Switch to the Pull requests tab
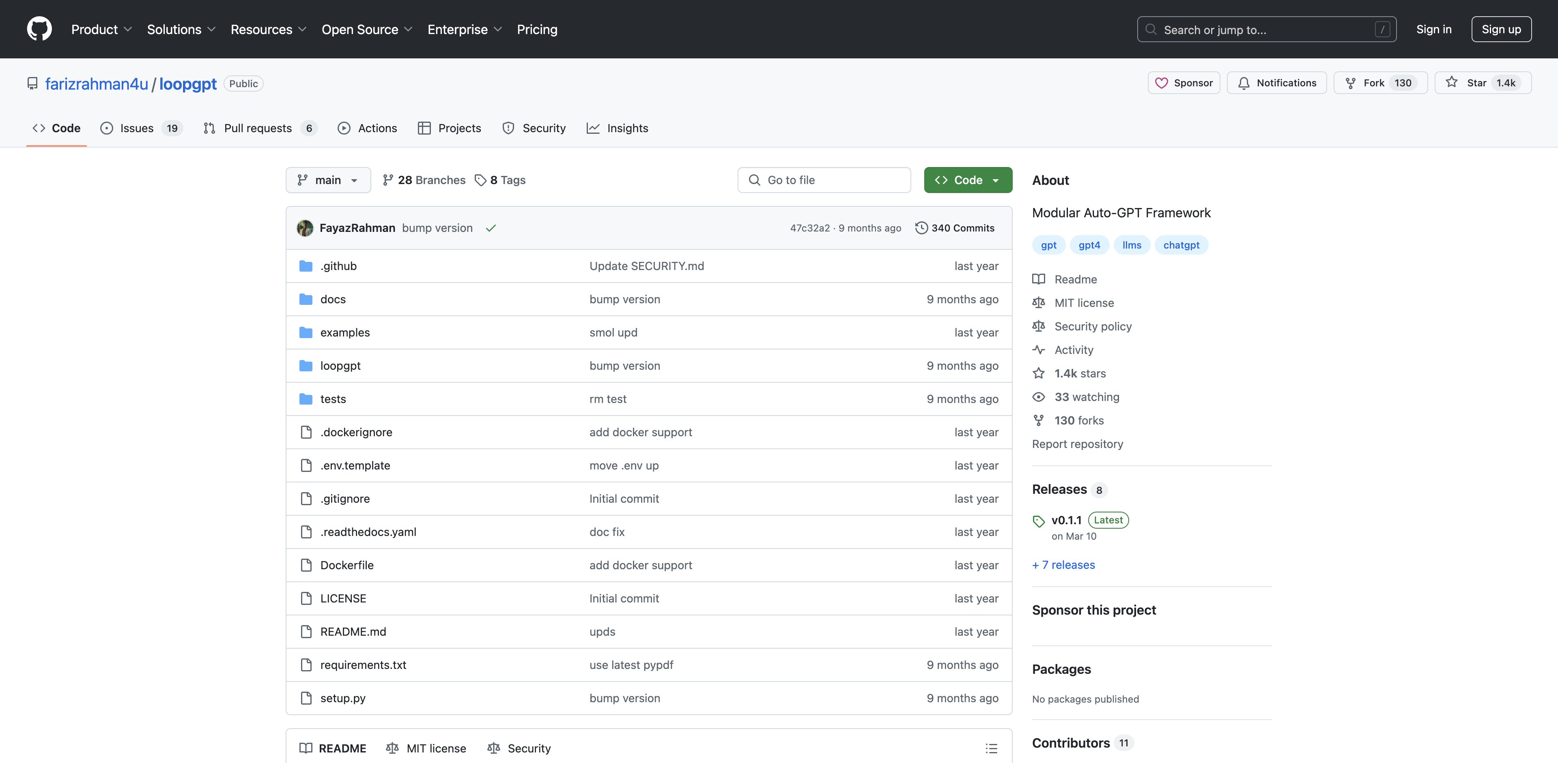The image size is (1558, 763). click(x=260, y=128)
